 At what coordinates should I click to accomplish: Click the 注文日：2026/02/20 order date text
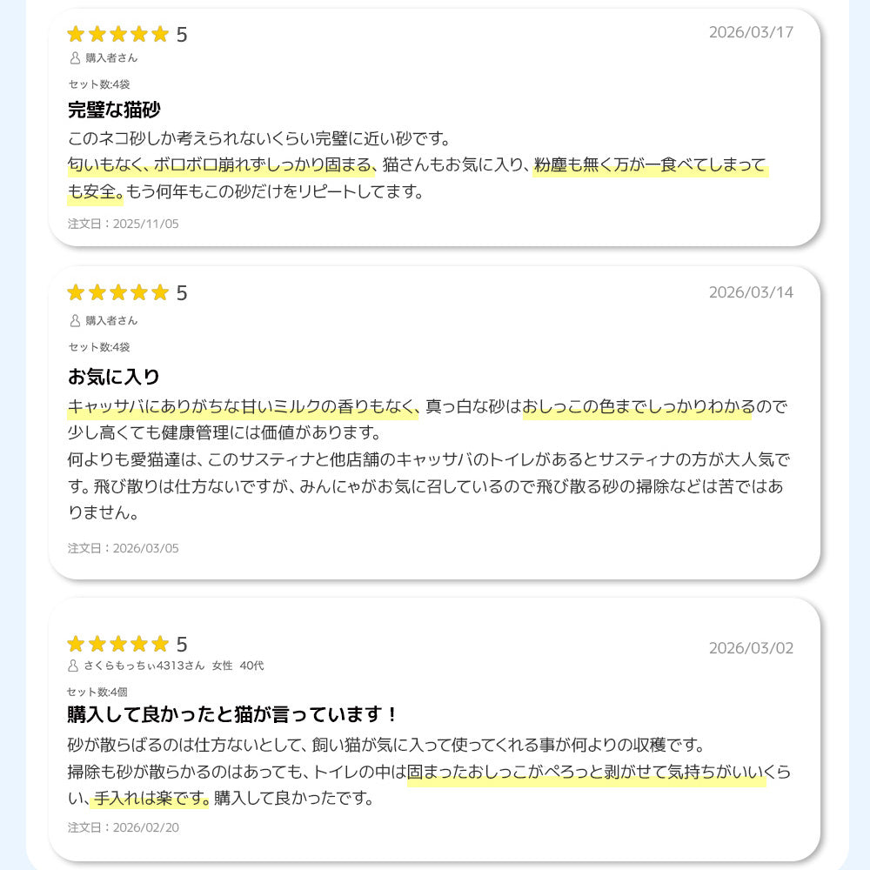click(x=124, y=827)
